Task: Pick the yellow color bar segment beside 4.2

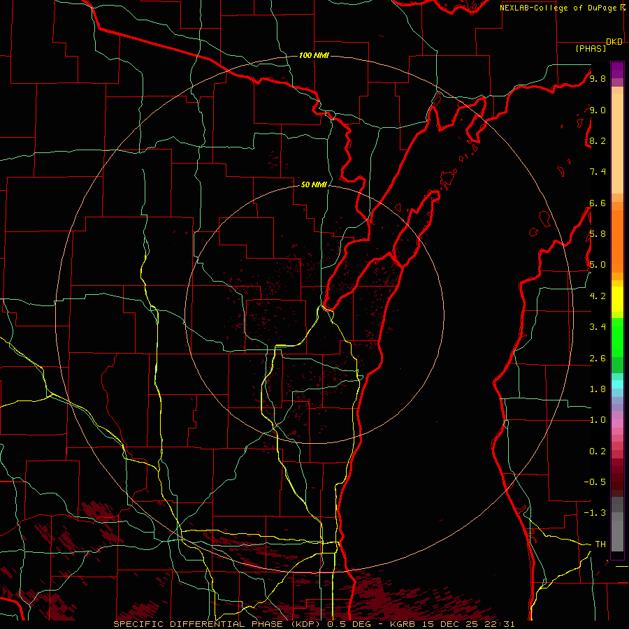Action: 617,299
